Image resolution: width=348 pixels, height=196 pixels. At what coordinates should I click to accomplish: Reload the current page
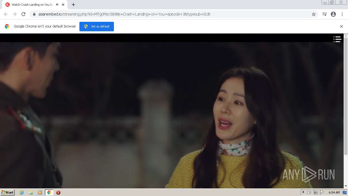click(x=23, y=14)
